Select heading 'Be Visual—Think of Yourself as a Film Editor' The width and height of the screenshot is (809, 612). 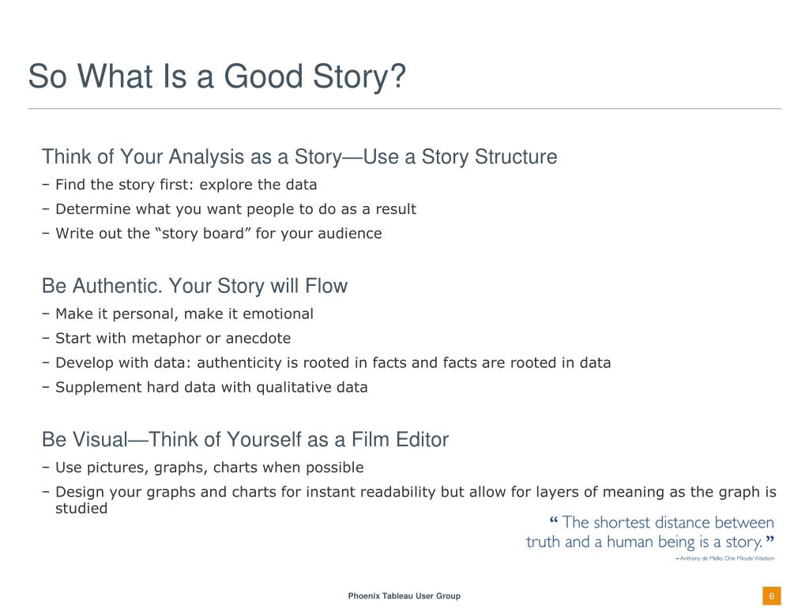click(x=245, y=439)
